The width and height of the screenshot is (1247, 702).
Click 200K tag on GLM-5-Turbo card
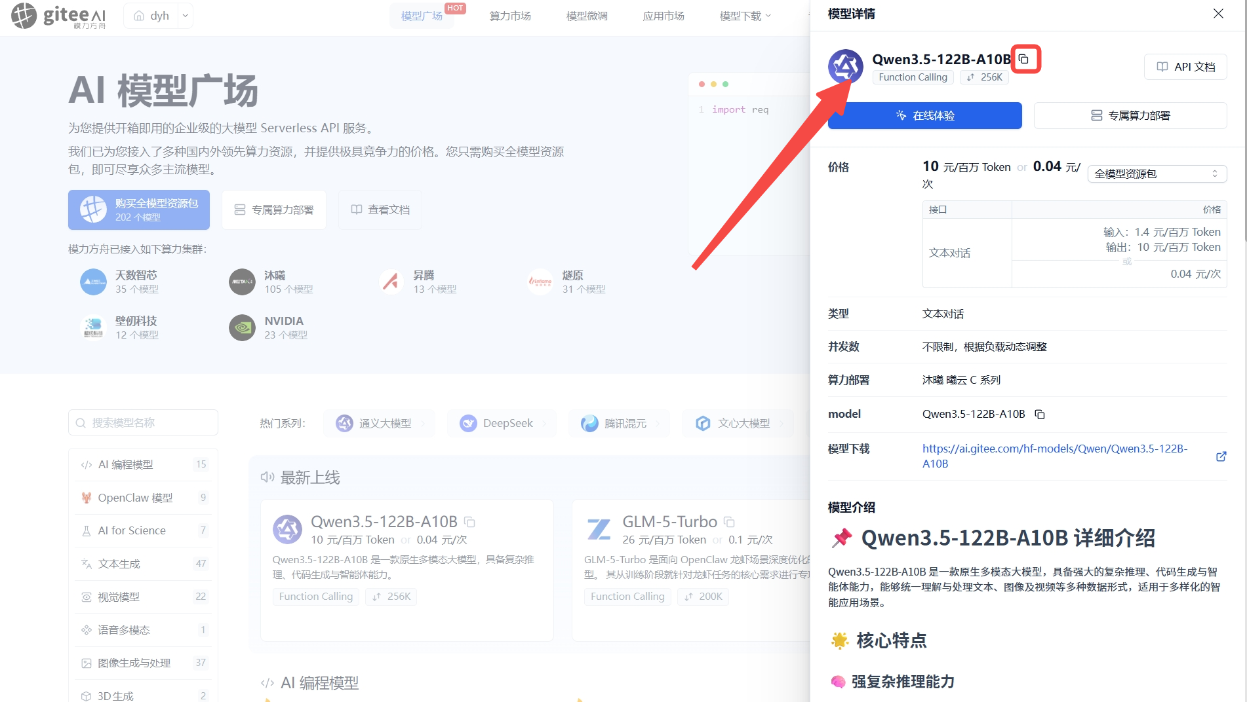point(703,597)
